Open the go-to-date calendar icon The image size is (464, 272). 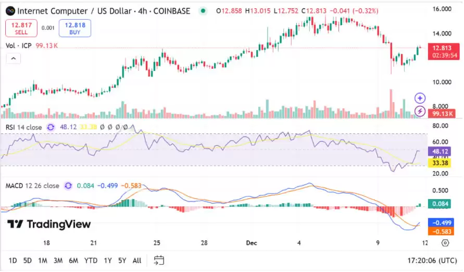pos(159,260)
